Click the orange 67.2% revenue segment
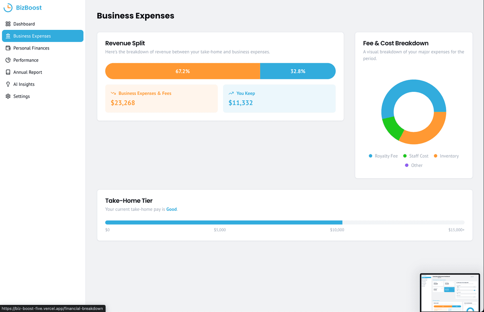The height and width of the screenshot is (312, 484). coord(181,71)
